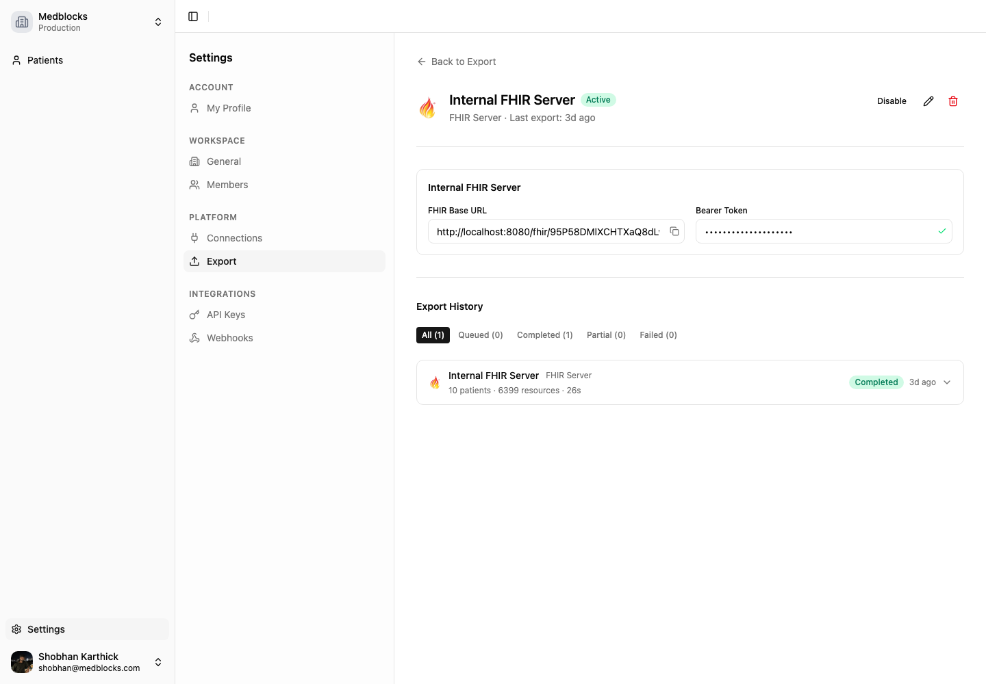Screen dimensions: 986x684
Task: Click 'FHIR Server · Last export: 3d ago' text
Action: point(522,118)
